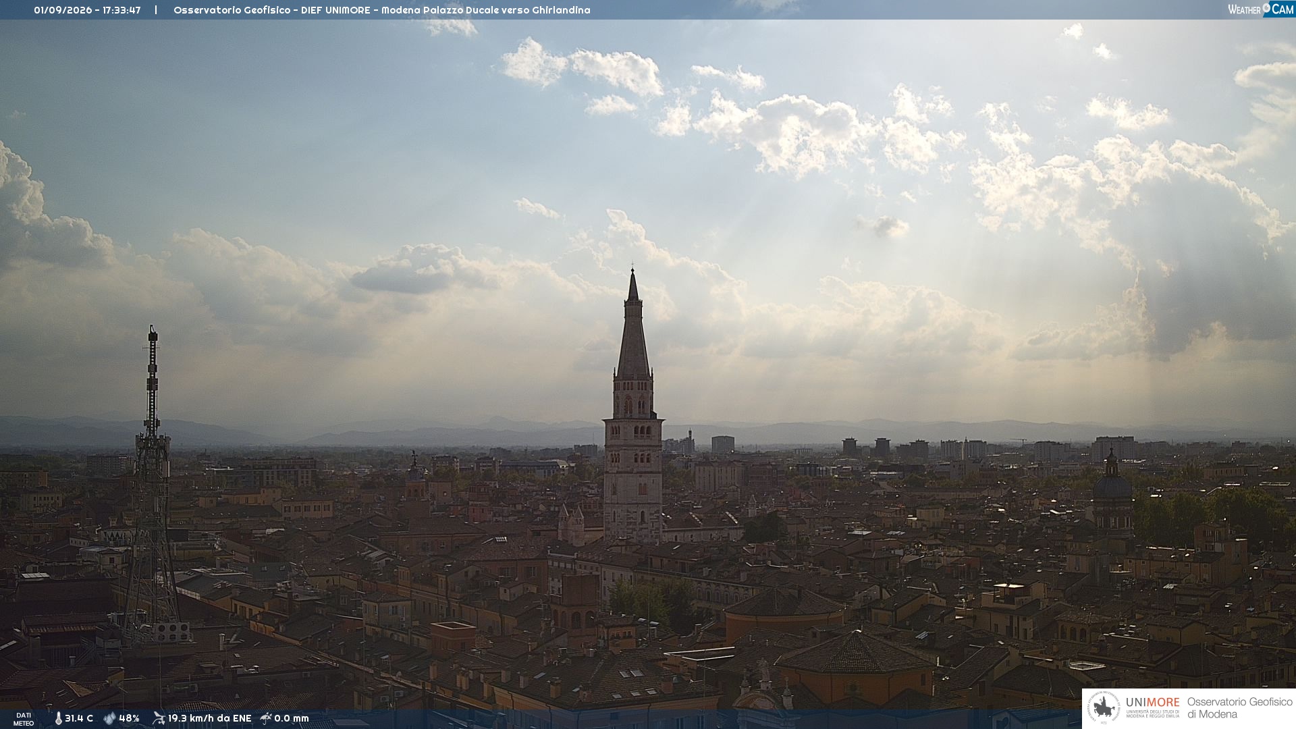Screen dimensions: 1296x729
Task: Select the 48% humidity value
Action: tap(129, 718)
